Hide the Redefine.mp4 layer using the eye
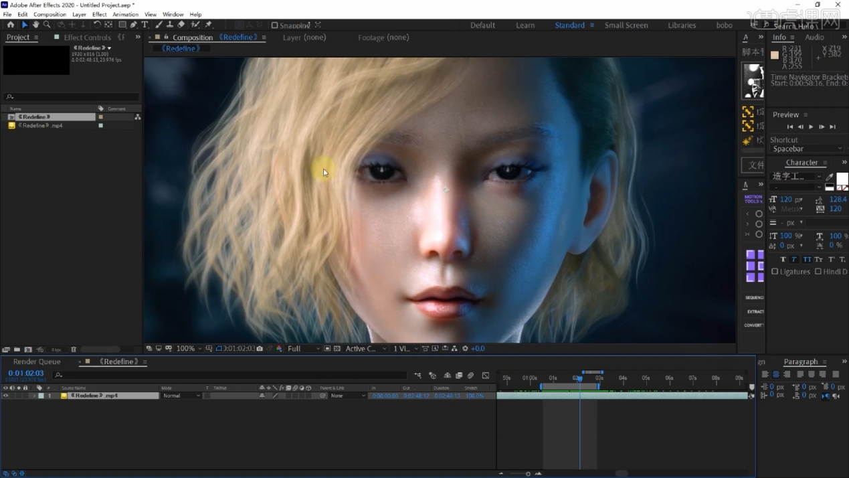Image resolution: width=849 pixels, height=478 pixels. click(x=5, y=396)
